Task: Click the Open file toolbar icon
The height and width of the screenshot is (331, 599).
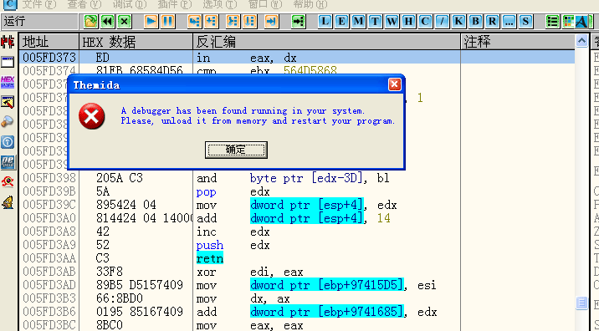Action: pos(90,21)
